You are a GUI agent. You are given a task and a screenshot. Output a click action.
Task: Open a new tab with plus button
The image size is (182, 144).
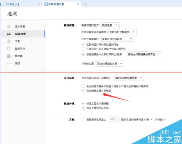(85, 4)
